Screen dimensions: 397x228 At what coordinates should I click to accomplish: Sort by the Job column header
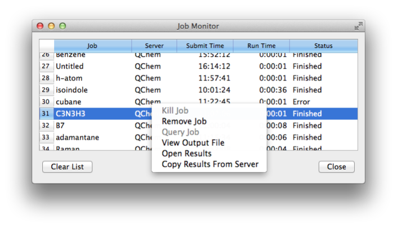pyautogui.click(x=92, y=46)
